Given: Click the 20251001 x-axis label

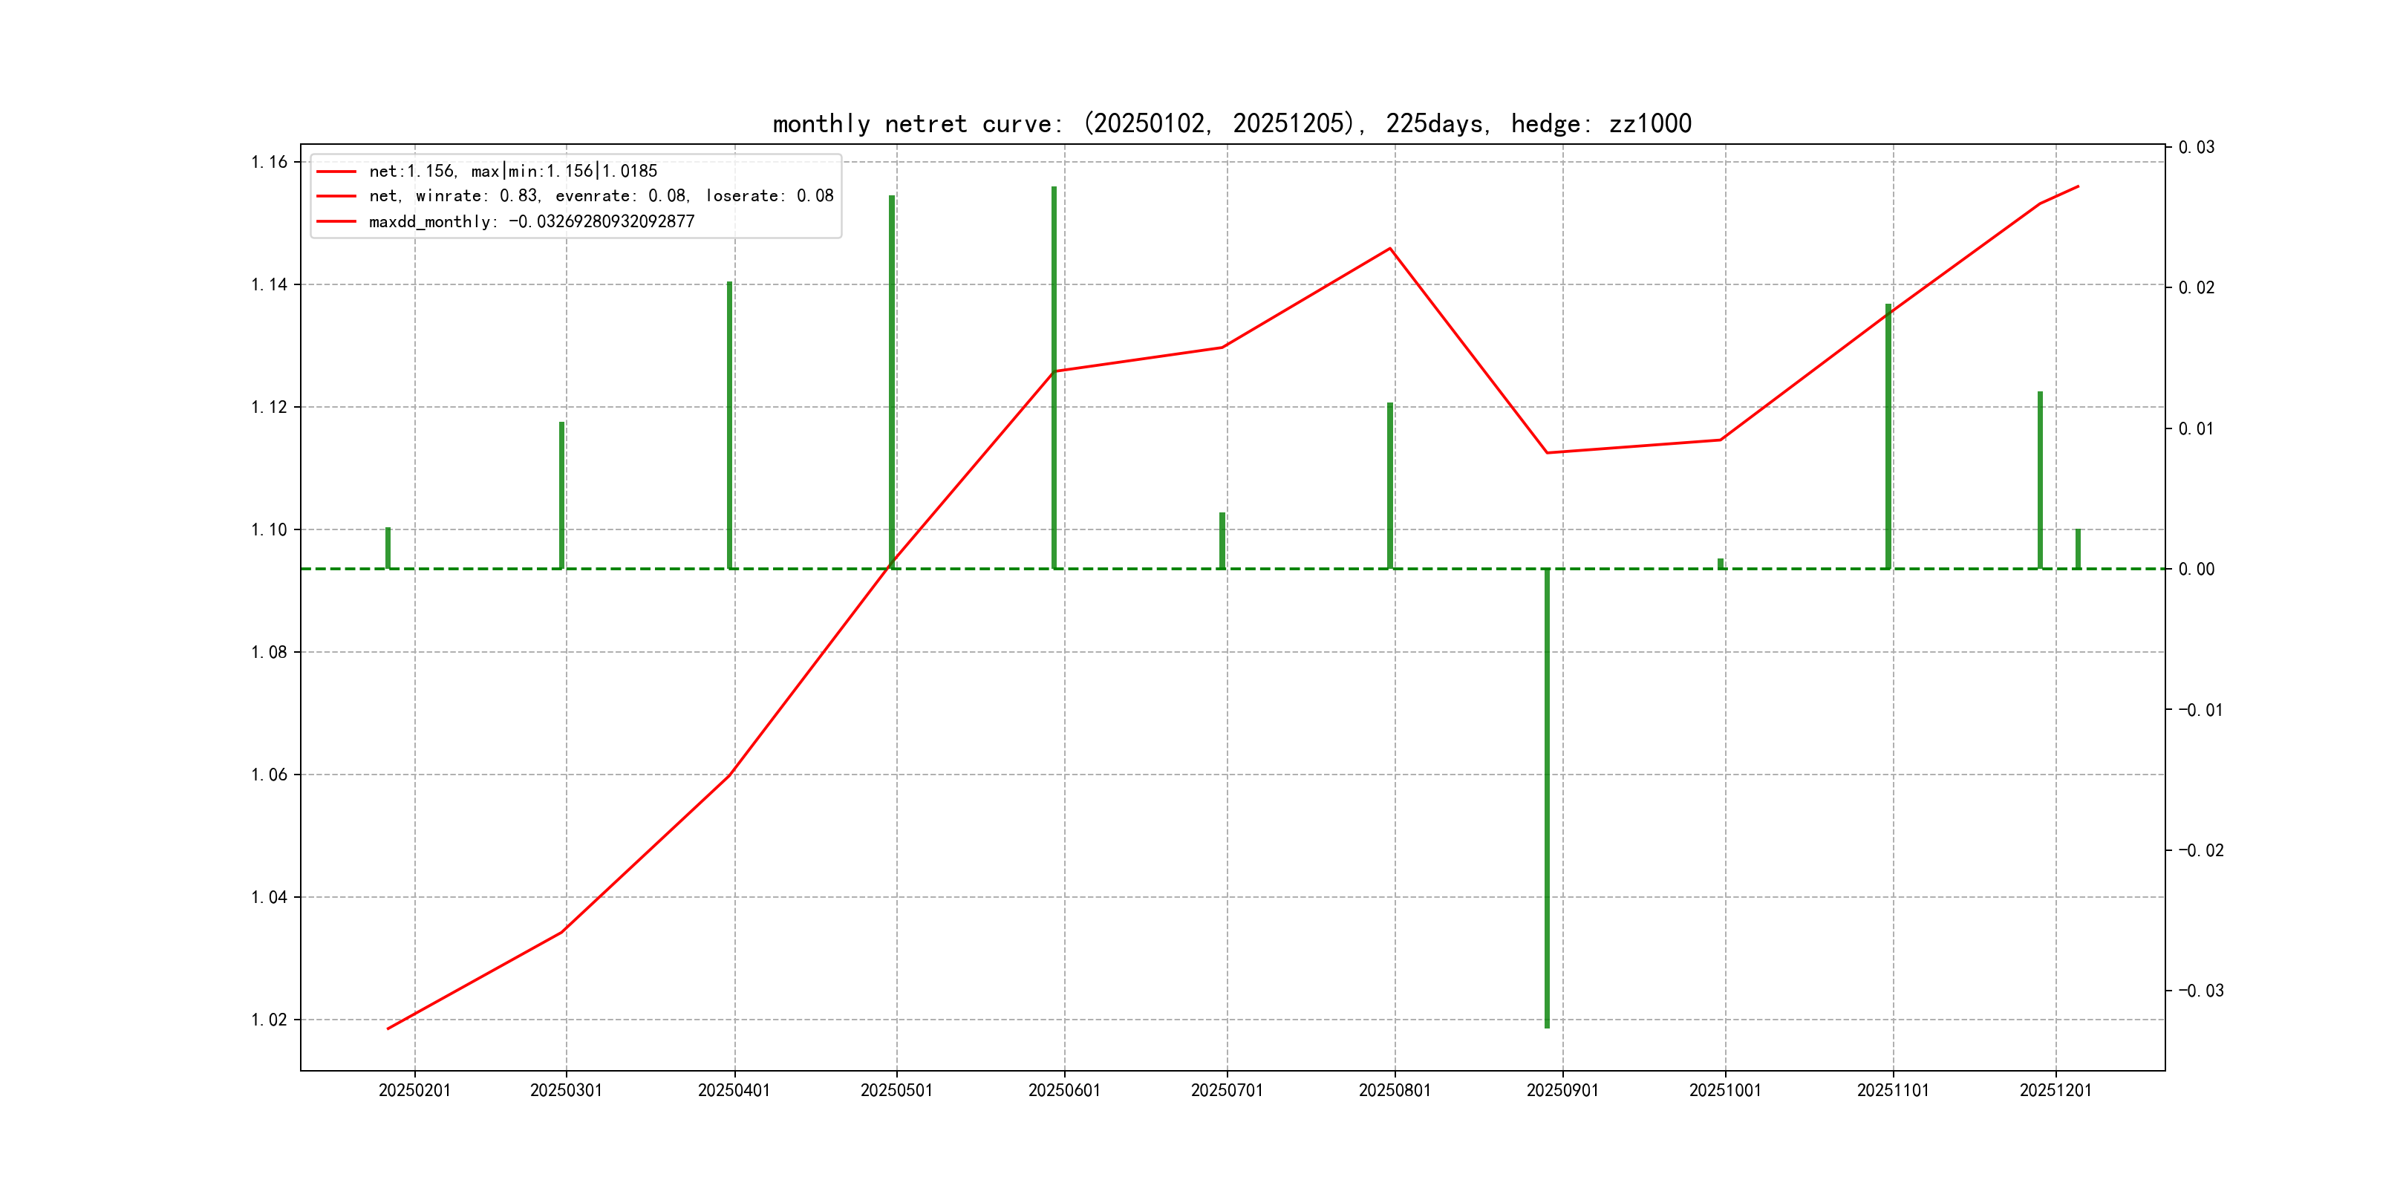Looking at the screenshot, I should coord(1724,1090).
